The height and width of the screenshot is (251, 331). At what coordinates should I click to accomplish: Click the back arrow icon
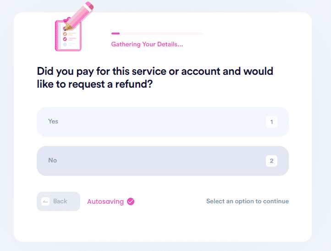[45, 201]
